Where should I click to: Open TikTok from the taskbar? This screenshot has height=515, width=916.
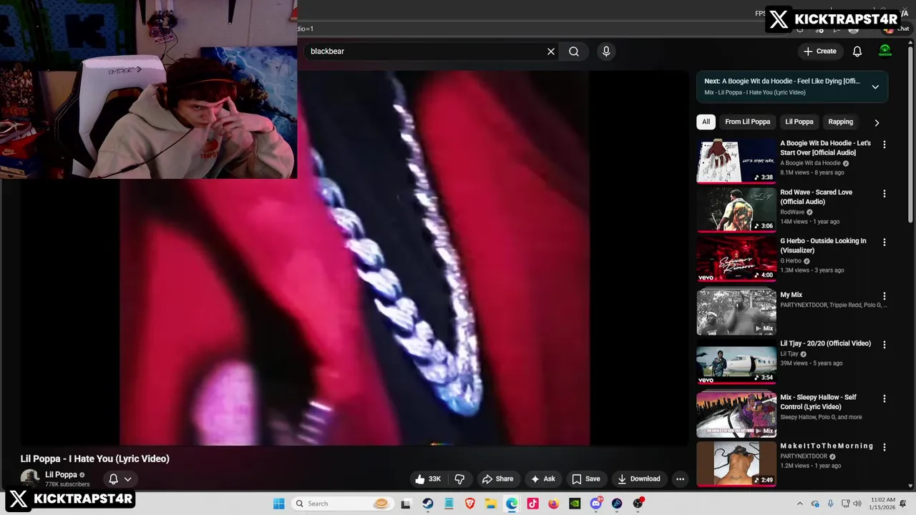tap(532, 504)
